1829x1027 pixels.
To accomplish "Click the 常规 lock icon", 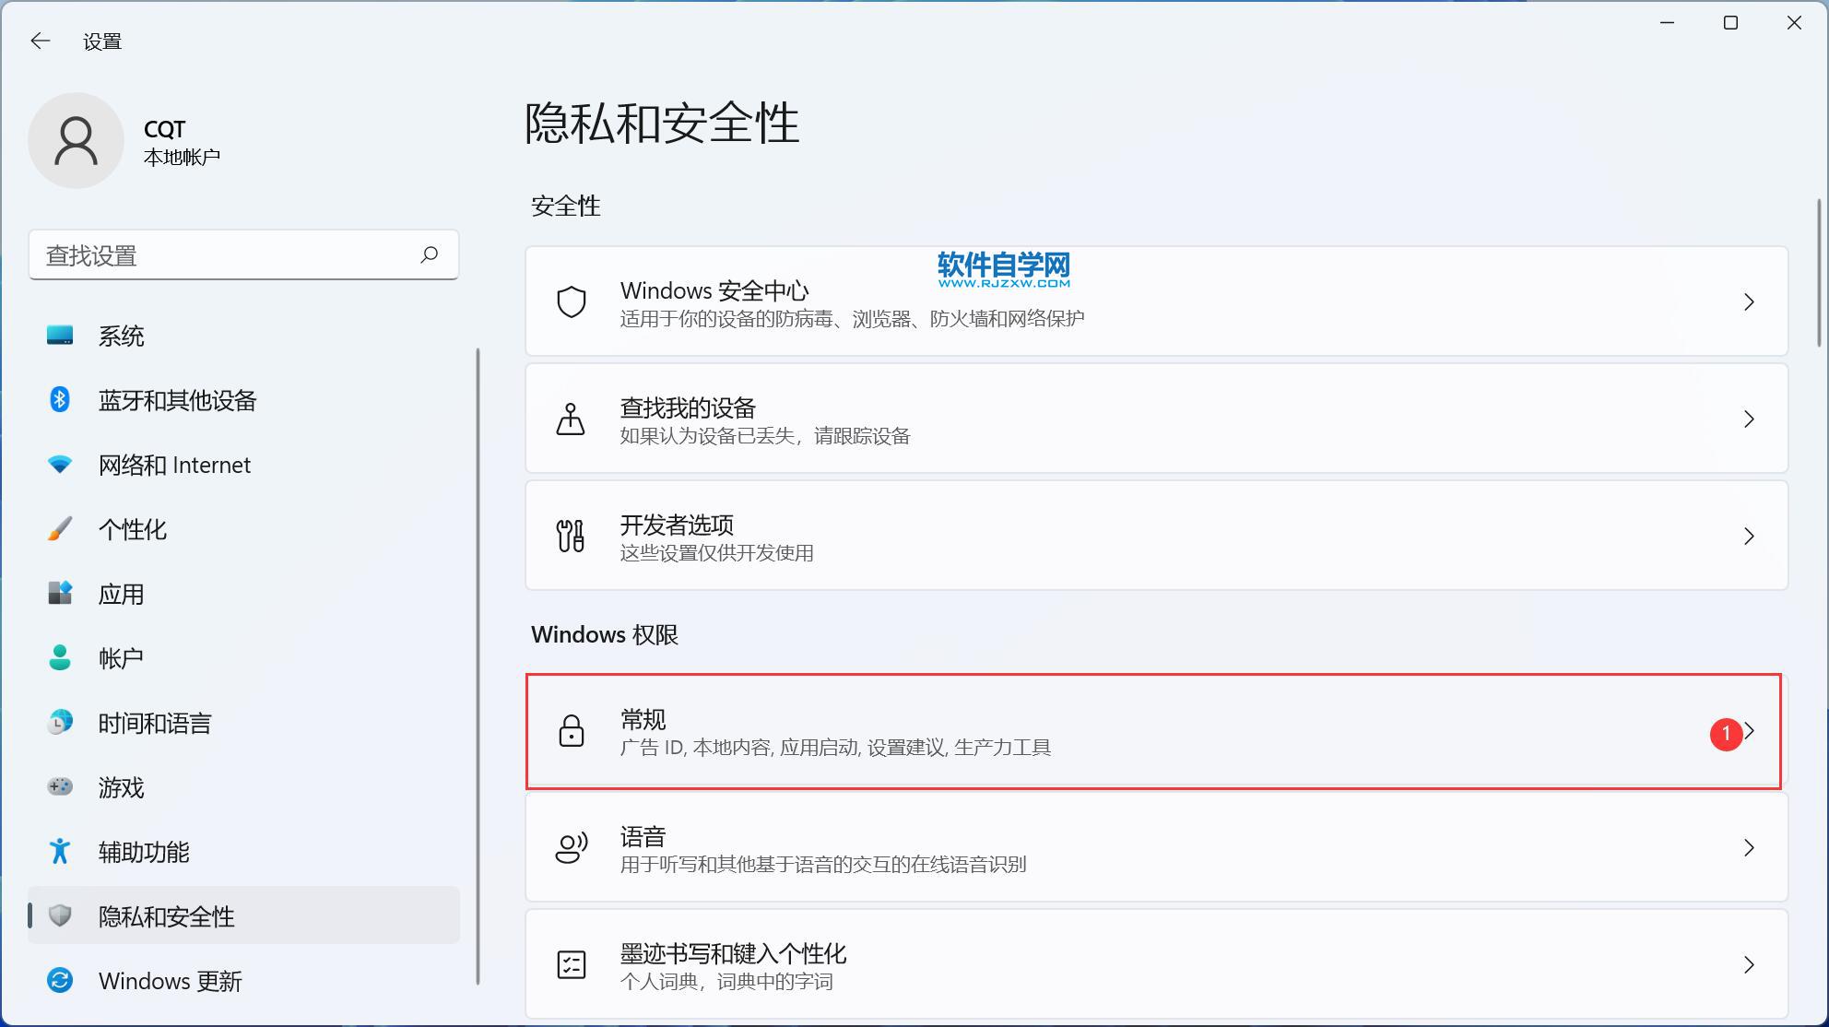I will [572, 731].
